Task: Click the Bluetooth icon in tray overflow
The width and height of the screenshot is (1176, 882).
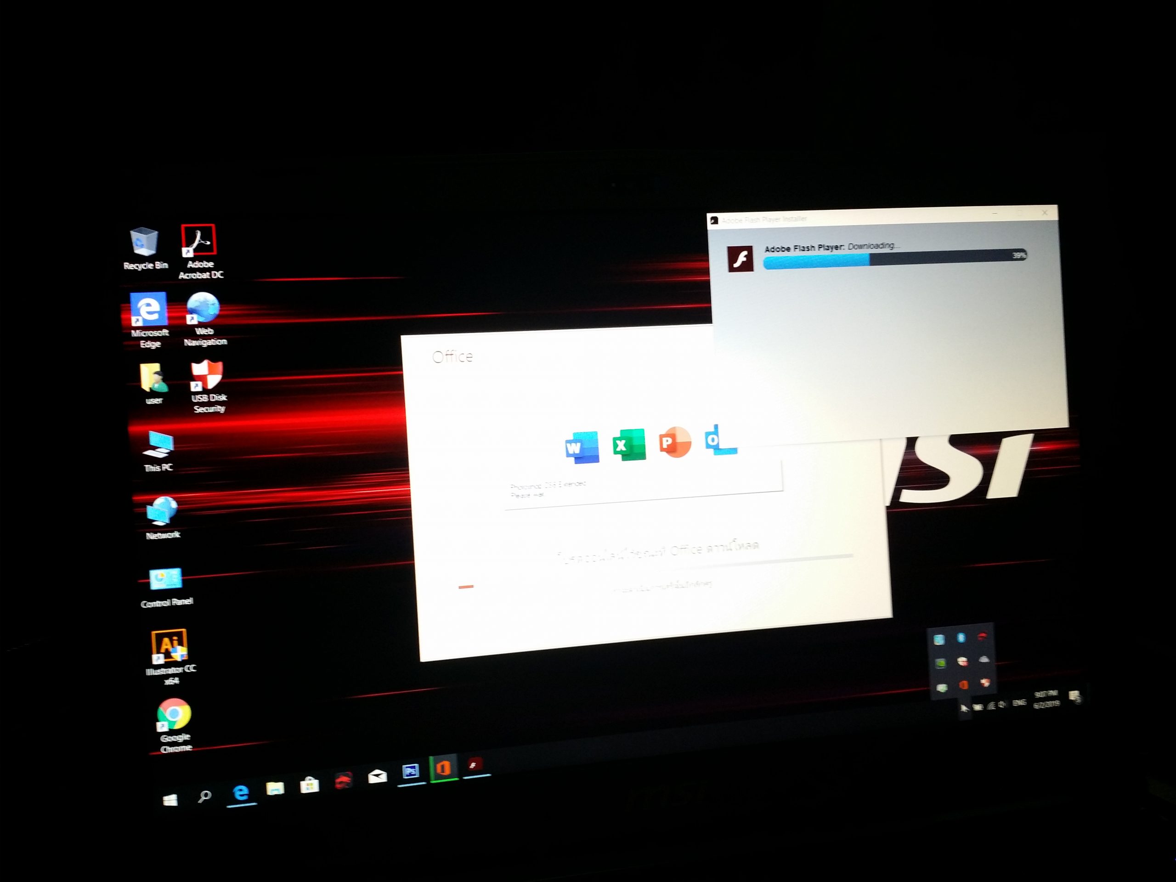Action: 961,638
